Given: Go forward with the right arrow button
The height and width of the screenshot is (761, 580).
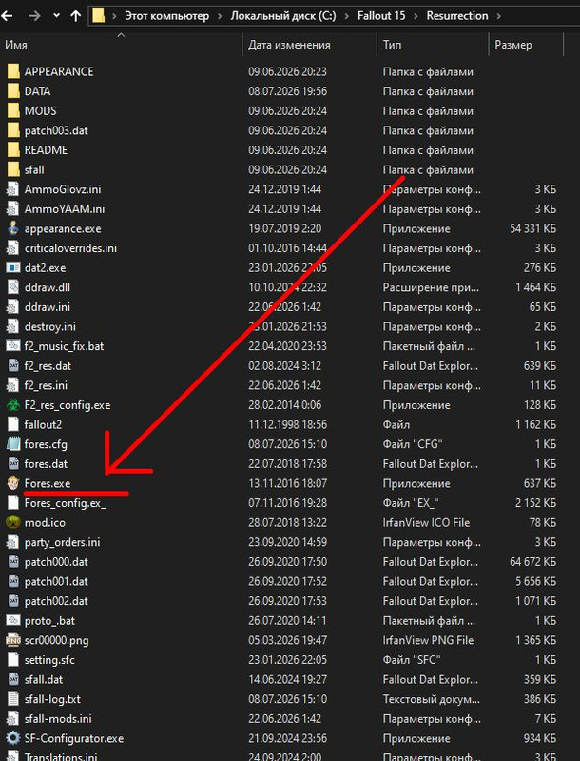Looking at the screenshot, I should tap(34, 16).
